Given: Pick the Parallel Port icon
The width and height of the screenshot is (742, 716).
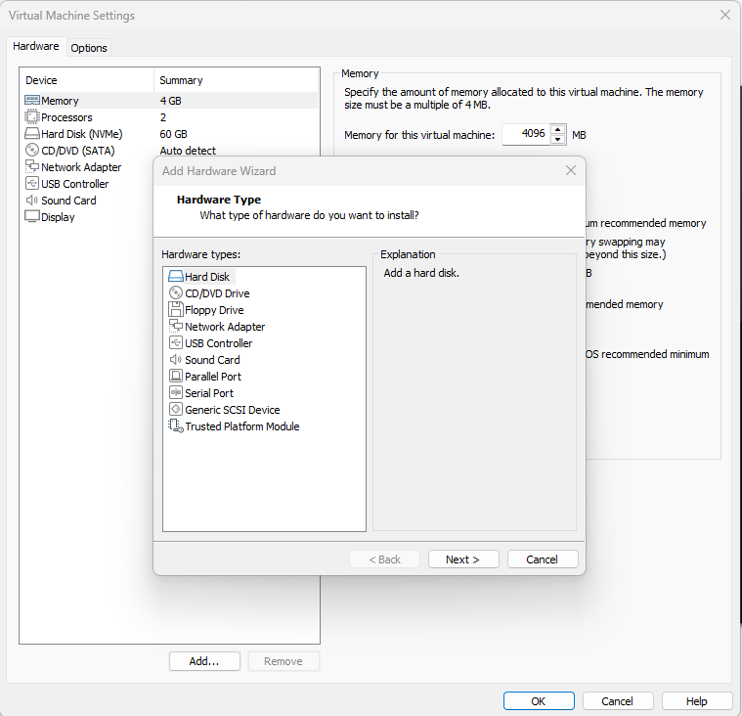Looking at the screenshot, I should click(176, 377).
